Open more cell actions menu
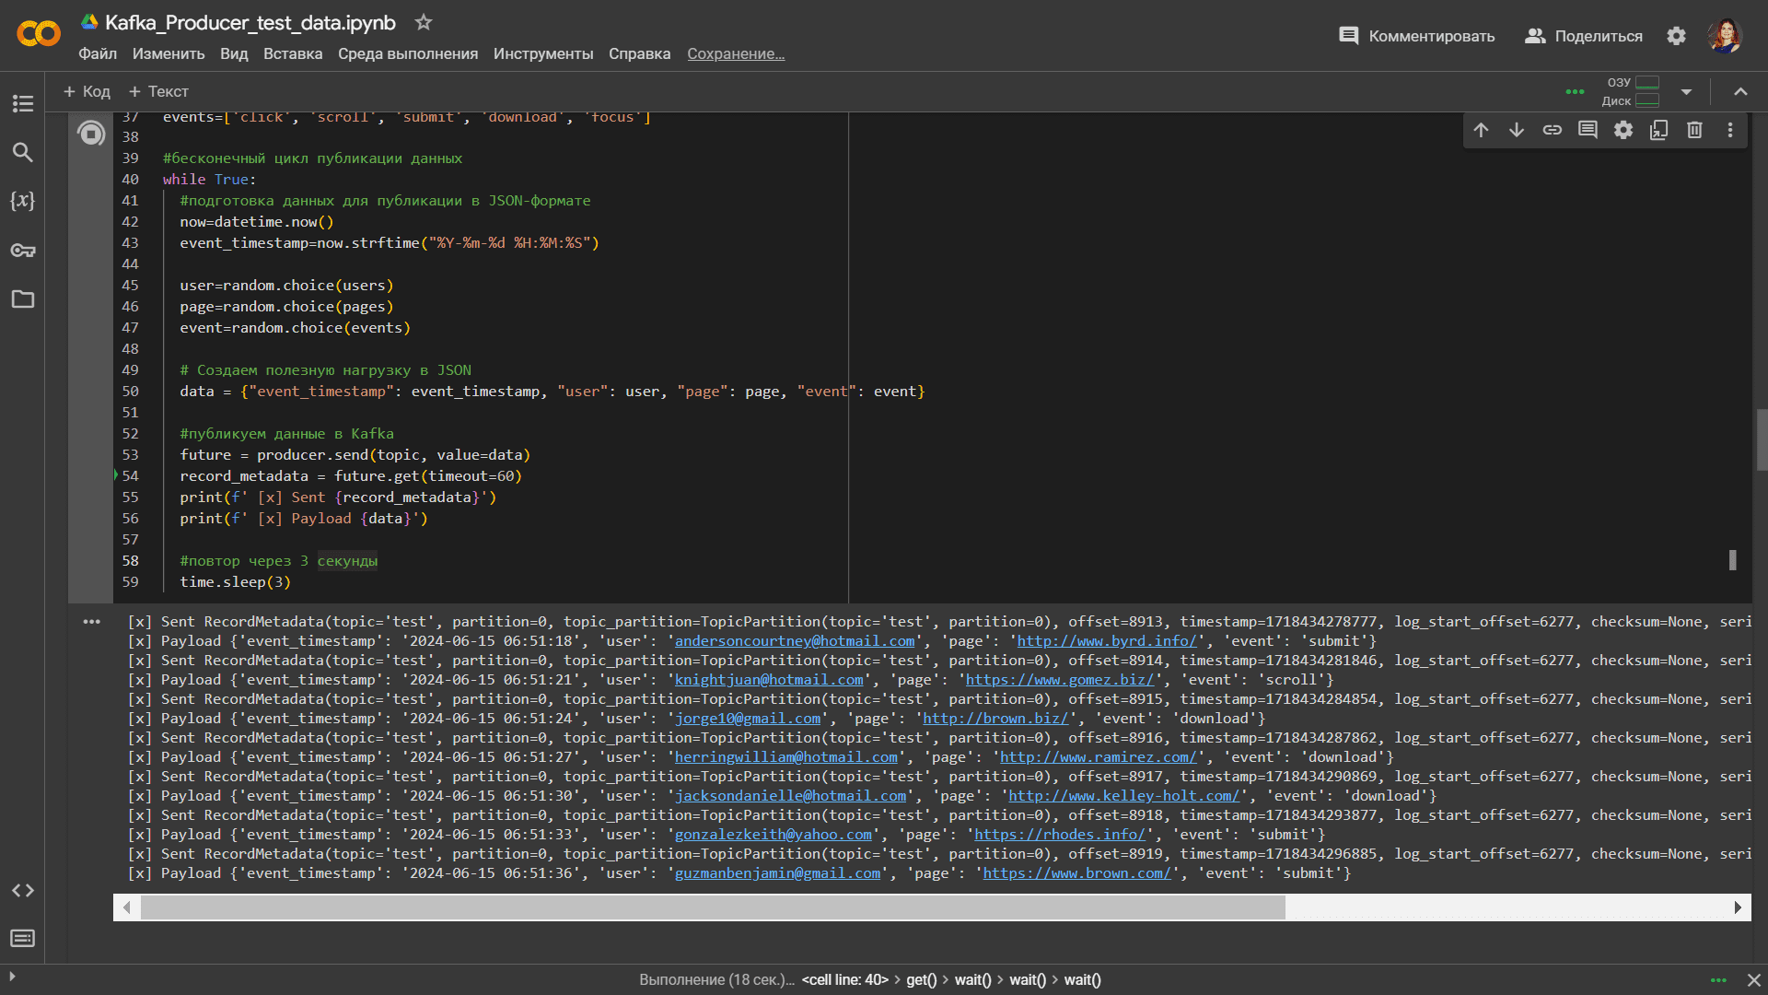Viewport: 1768px width, 995px height. (1730, 130)
